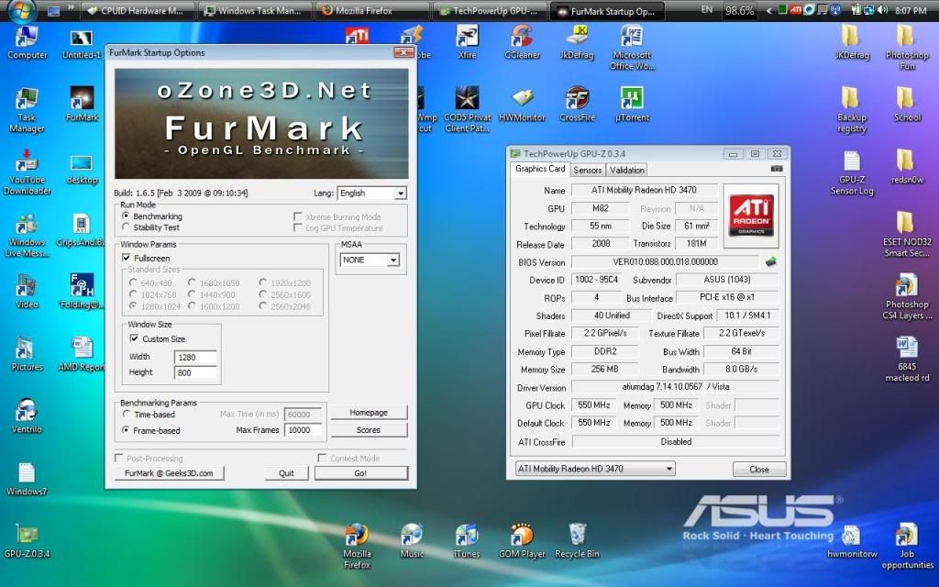Viewport: 939px width, 587px height.
Task: Click the Width input field
Action: click(x=195, y=357)
